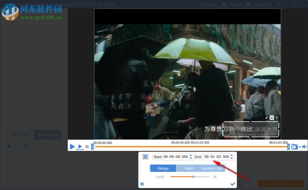Activate the Delogo mode
The height and width of the screenshot is (190, 308).
[x=163, y=168]
